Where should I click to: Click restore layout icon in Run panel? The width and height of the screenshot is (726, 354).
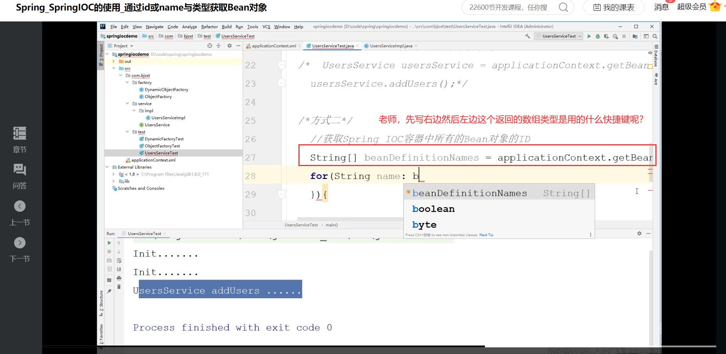(109, 280)
